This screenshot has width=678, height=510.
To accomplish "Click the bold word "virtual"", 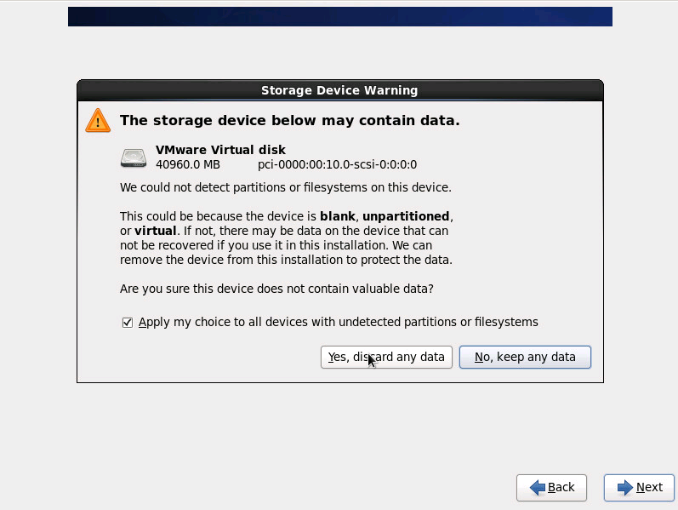I will coord(156,231).
